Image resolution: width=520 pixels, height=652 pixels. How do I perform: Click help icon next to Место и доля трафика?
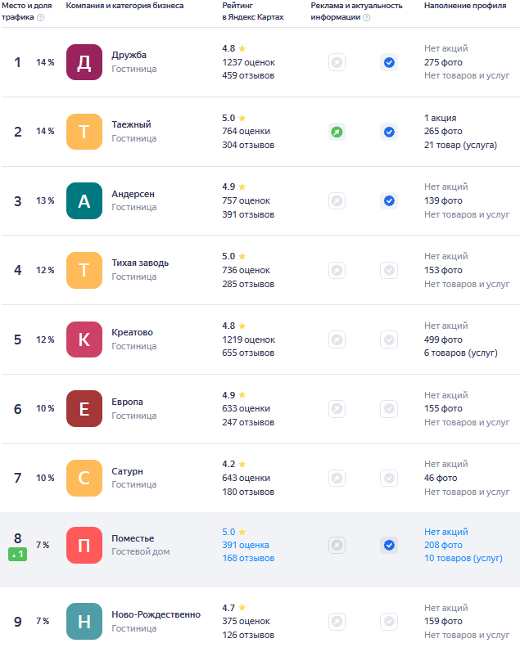[x=40, y=17]
